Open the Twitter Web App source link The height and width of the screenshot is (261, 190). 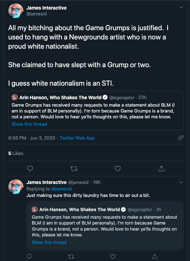77,138
